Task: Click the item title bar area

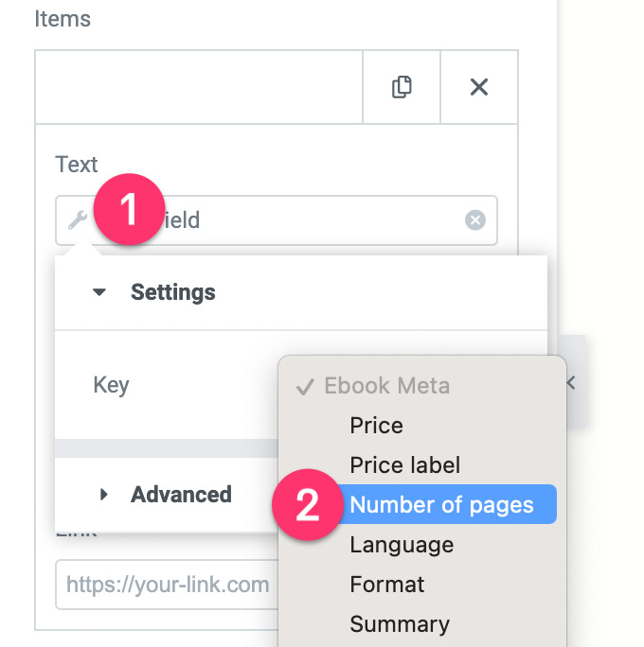Action: [x=199, y=87]
